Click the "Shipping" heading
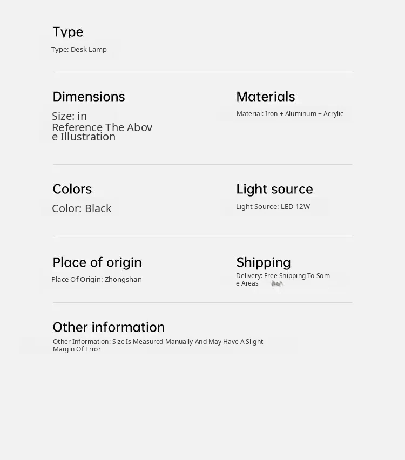The width and height of the screenshot is (405, 460). [263, 262]
